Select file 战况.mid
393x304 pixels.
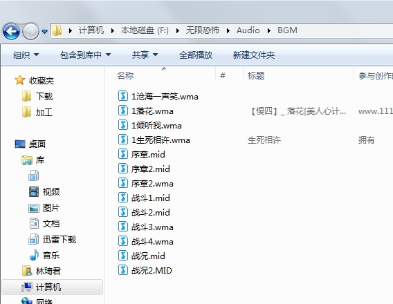coord(142,256)
